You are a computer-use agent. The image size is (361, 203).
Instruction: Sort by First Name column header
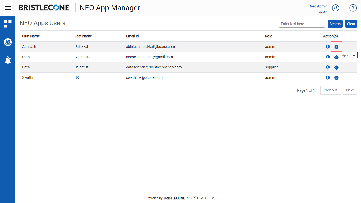coord(31,36)
